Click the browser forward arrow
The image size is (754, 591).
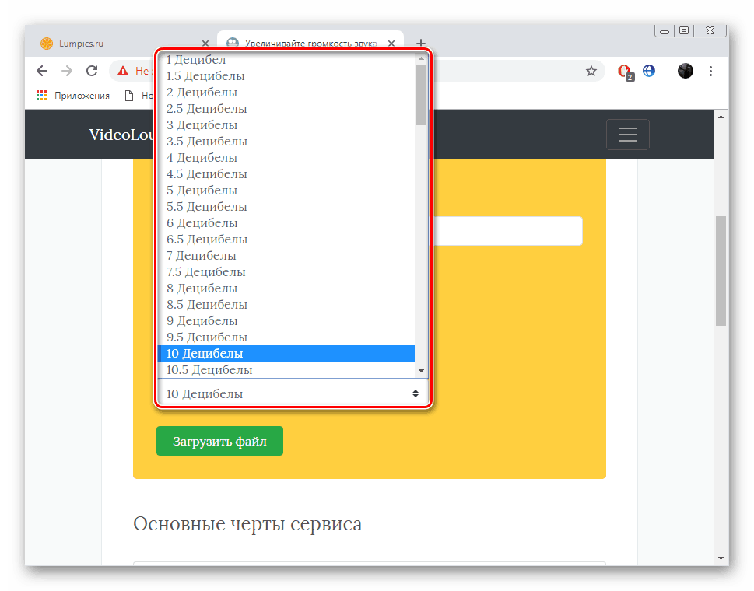coord(67,71)
